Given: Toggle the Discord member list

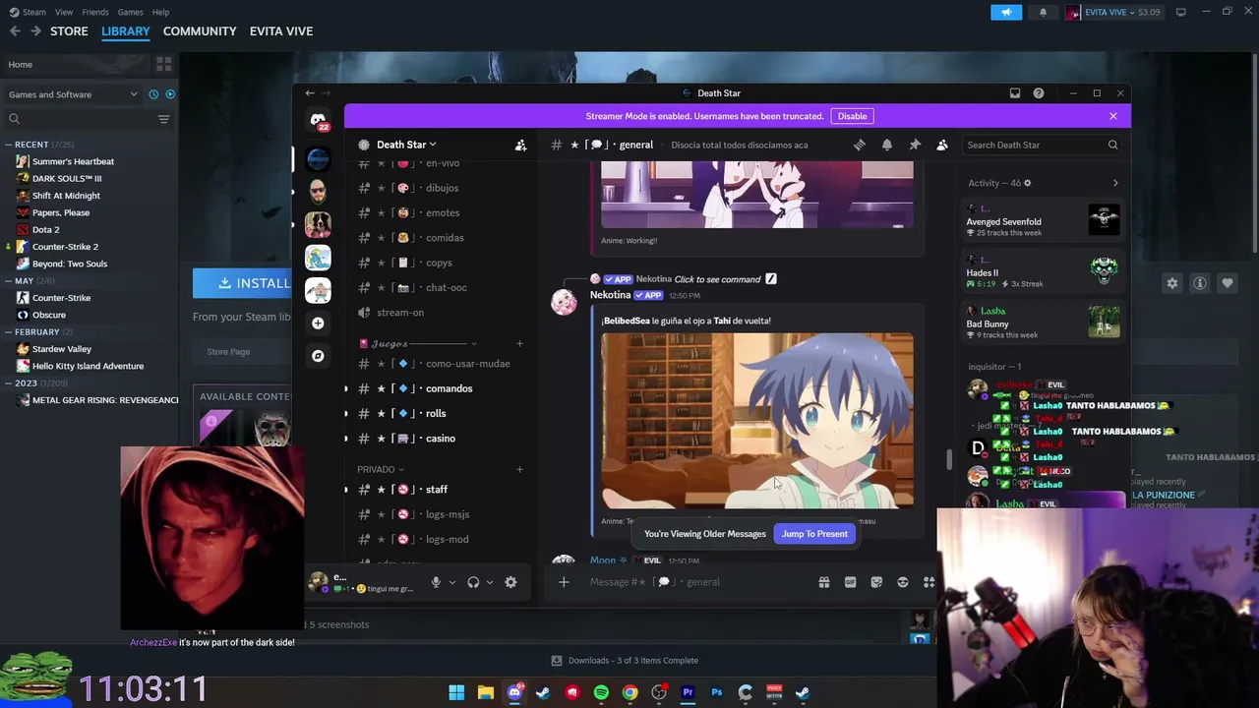Looking at the screenshot, I should (942, 145).
